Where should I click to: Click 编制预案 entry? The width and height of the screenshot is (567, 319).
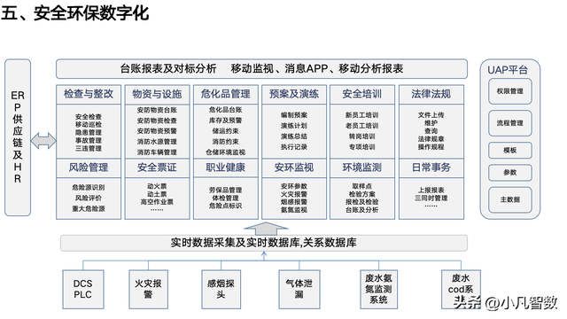coord(294,115)
